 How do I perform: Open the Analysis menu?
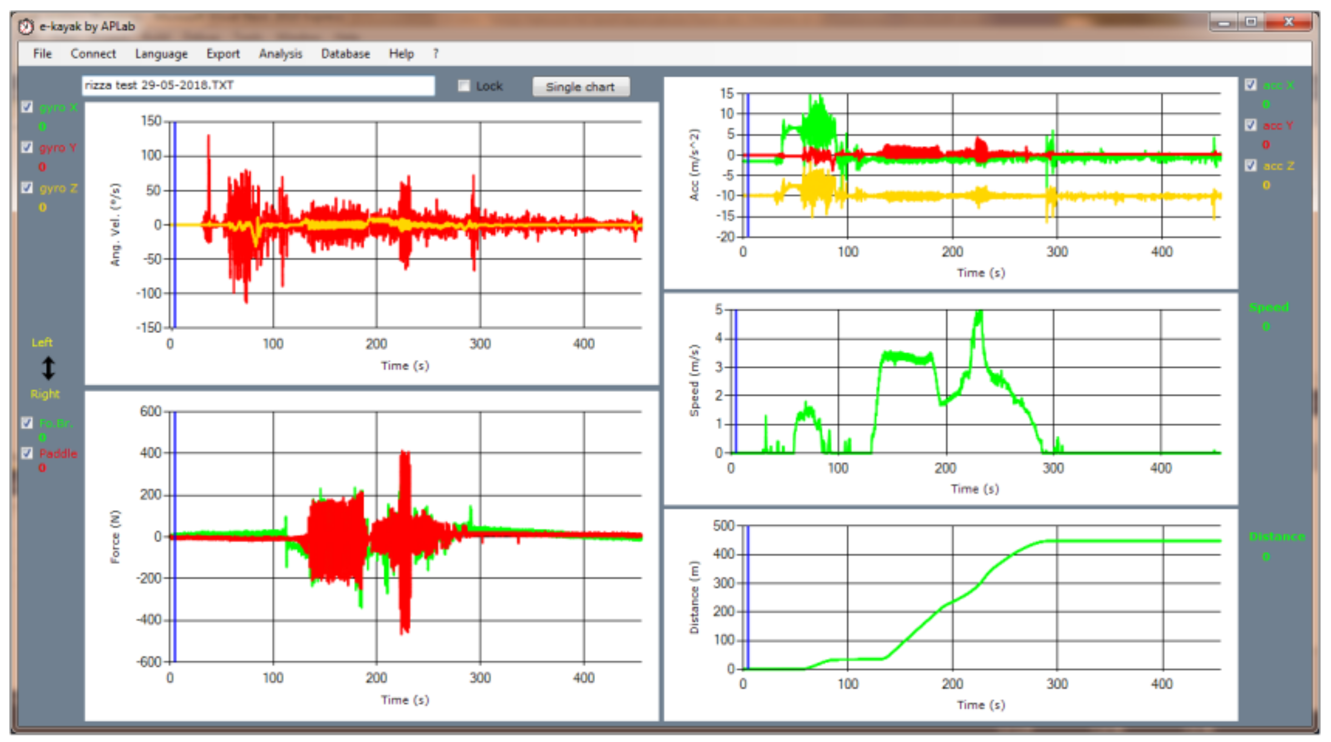pos(280,54)
